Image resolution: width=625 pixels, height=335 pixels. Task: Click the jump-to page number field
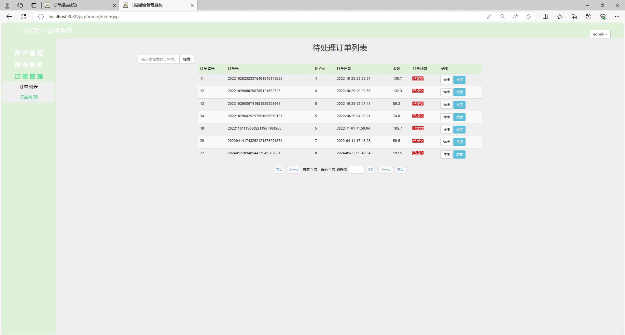tap(356, 170)
